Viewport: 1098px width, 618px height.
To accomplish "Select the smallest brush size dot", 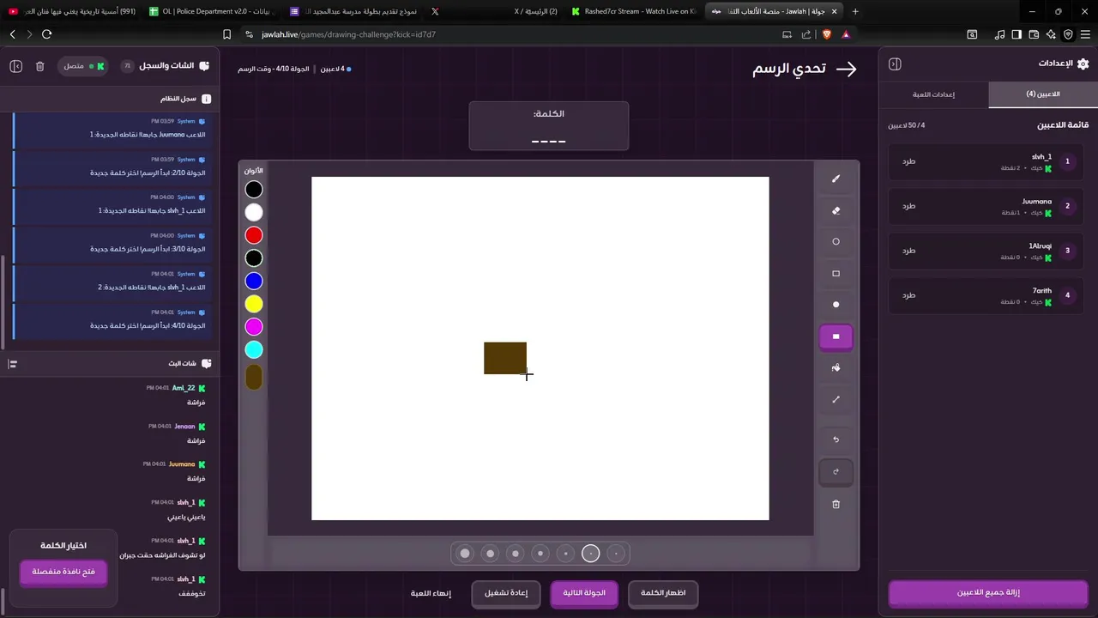I will 616,554.
